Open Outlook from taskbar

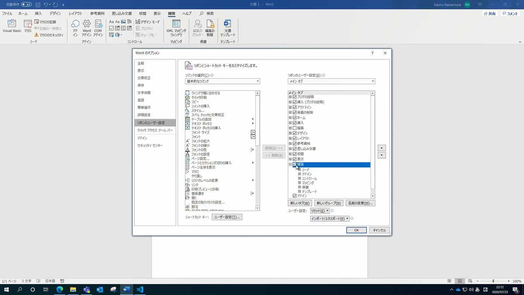tap(100, 289)
